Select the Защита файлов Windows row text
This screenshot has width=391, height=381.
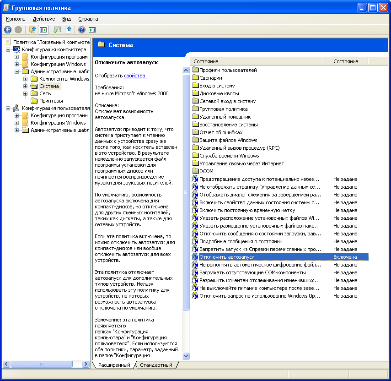(x=228, y=140)
